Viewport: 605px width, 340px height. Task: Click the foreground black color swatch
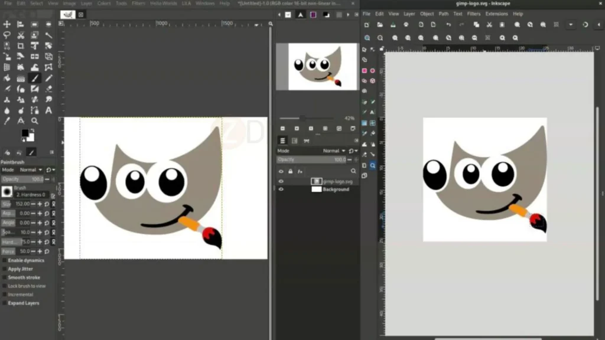[25, 133]
